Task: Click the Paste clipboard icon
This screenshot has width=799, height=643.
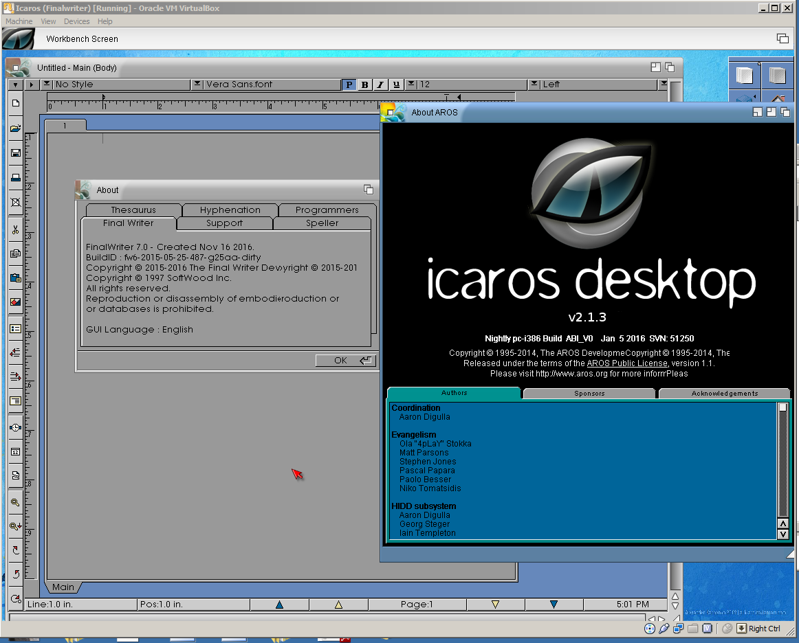Action: pyautogui.click(x=16, y=278)
